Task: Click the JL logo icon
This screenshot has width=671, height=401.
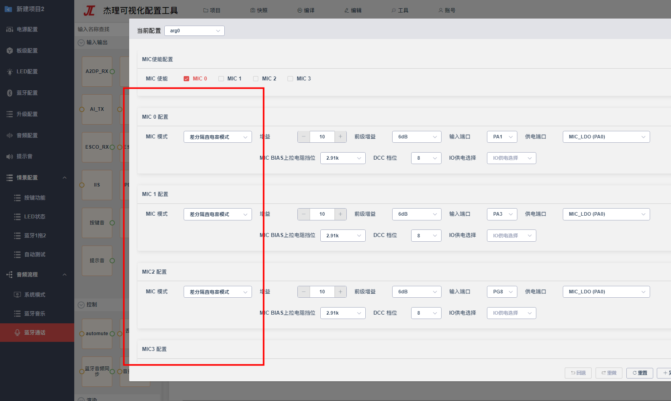Action: [x=89, y=10]
